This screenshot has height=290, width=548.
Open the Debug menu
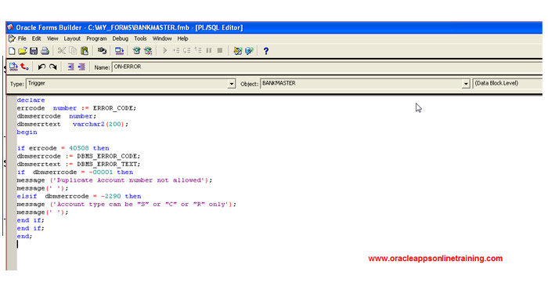(x=121, y=38)
